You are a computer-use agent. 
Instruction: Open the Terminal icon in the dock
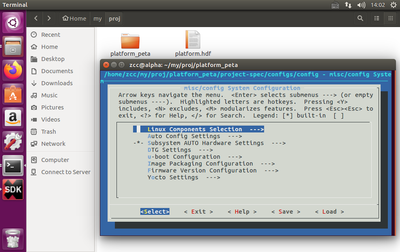click(x=13, y=166)
